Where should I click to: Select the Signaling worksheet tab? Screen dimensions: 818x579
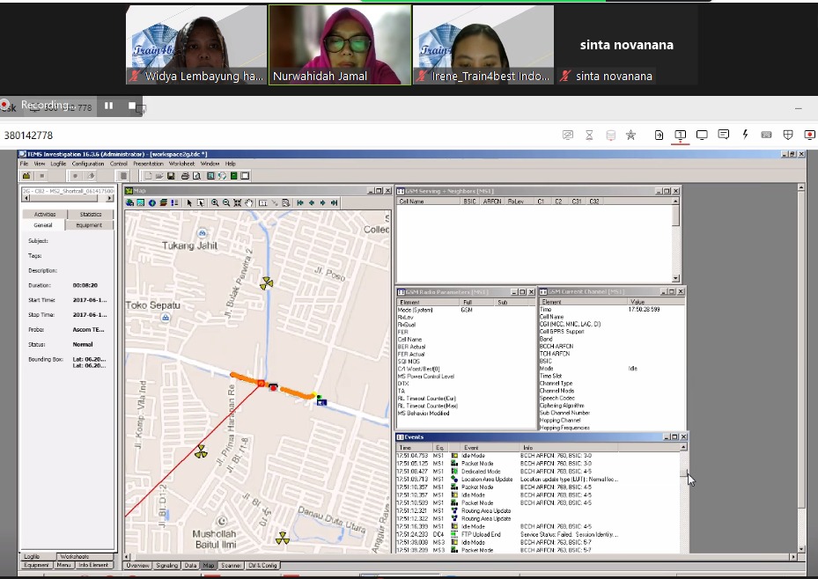tap(167, 566)
